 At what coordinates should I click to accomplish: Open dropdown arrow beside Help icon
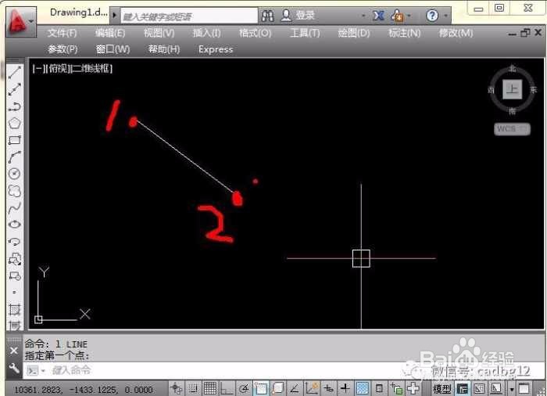click(445, 16)
